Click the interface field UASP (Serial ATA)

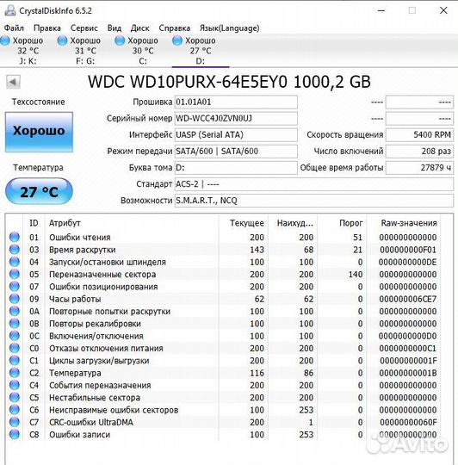point(236,135)
